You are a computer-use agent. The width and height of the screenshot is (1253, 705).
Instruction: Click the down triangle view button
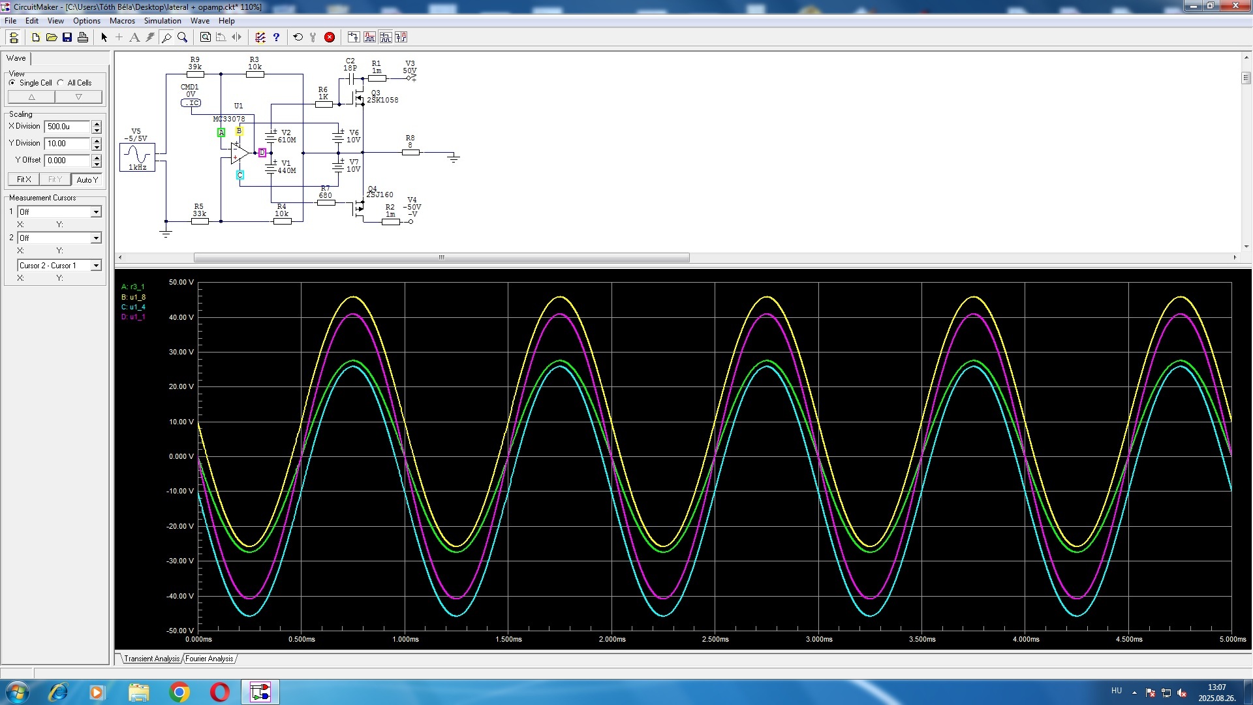point(78,97)
